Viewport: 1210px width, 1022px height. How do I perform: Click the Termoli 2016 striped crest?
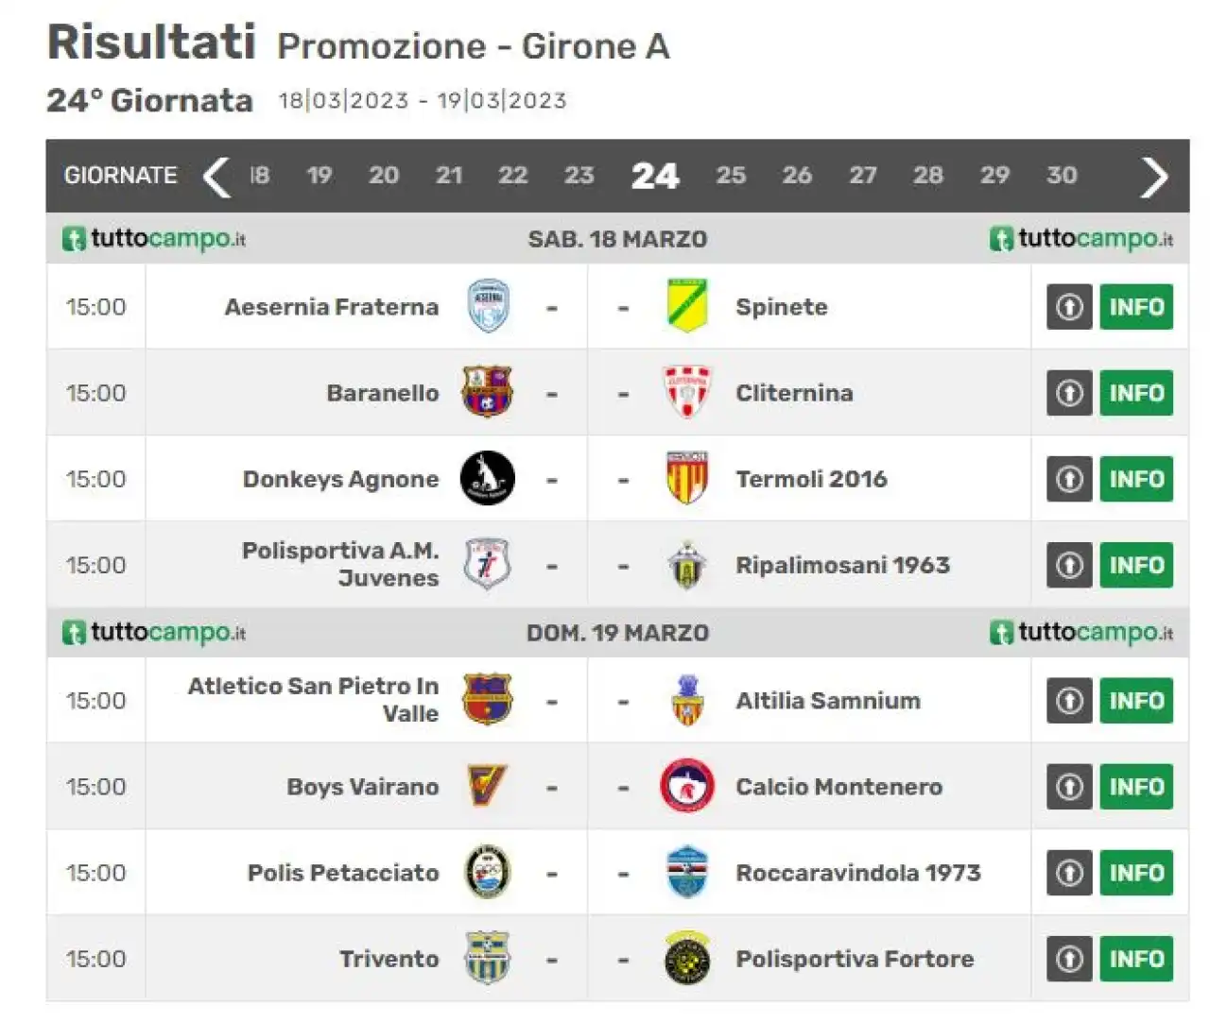[x=687, y=479]
